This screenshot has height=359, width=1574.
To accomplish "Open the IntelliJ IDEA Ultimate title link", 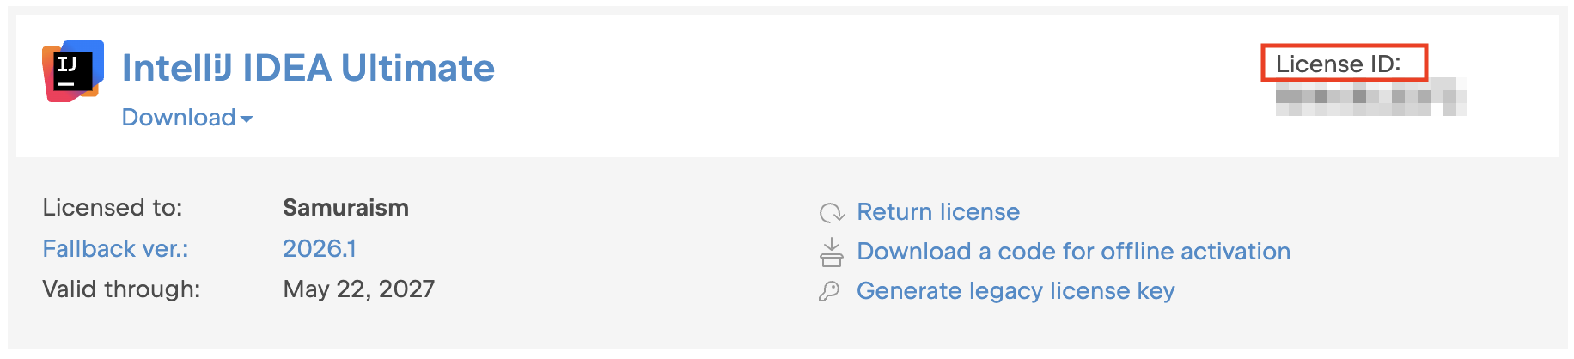I will [x=308, y=68].
